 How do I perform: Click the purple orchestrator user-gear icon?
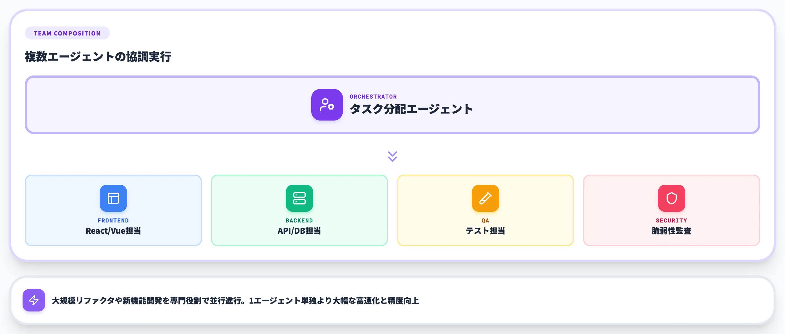point(327,104)
